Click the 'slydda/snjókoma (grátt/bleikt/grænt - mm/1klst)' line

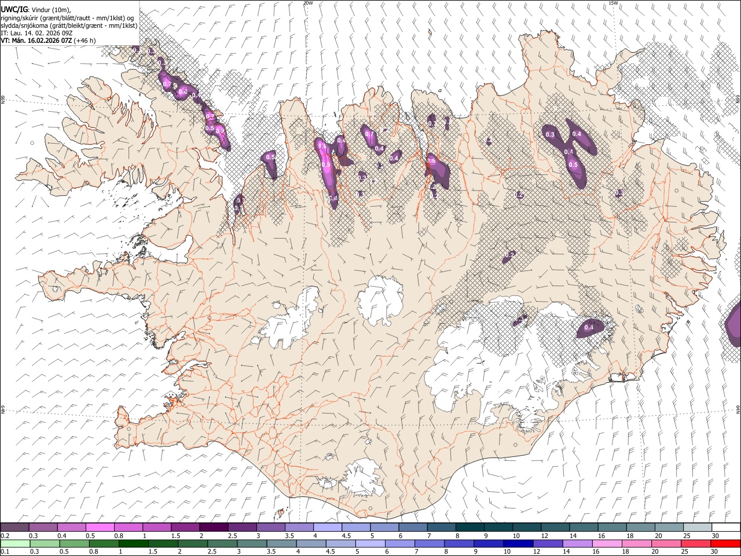69,25
